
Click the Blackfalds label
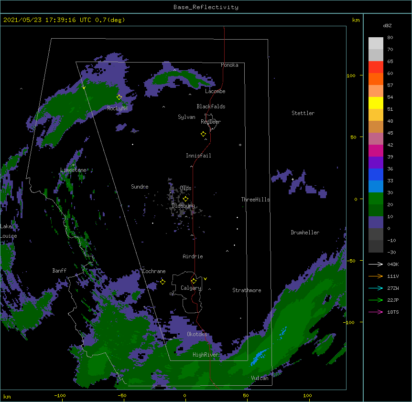[211, 106]
